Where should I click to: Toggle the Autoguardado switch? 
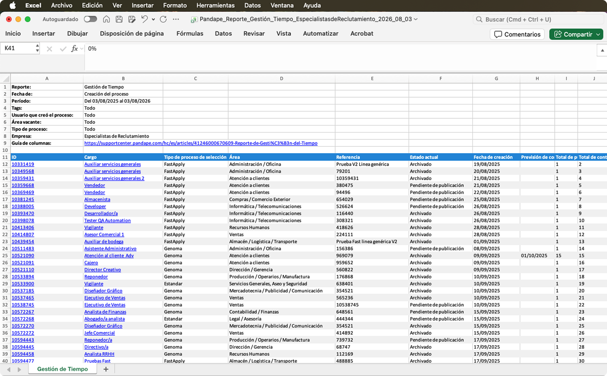pyautogui.click(x=90, y=19)
